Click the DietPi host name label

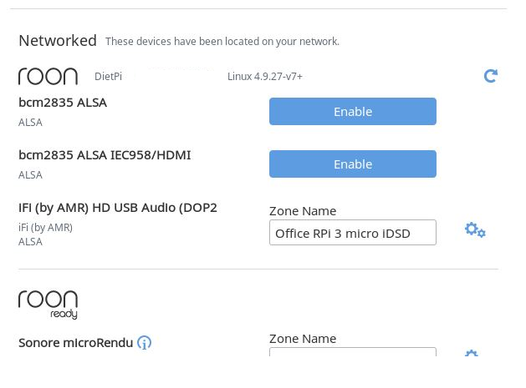(108, 76)
